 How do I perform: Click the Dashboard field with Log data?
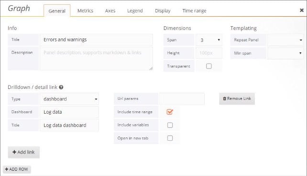[x=69, y=112]
